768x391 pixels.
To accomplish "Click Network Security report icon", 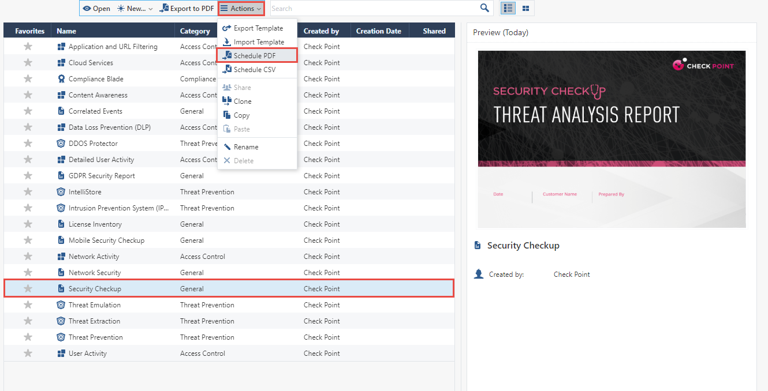I will [61, 273].
